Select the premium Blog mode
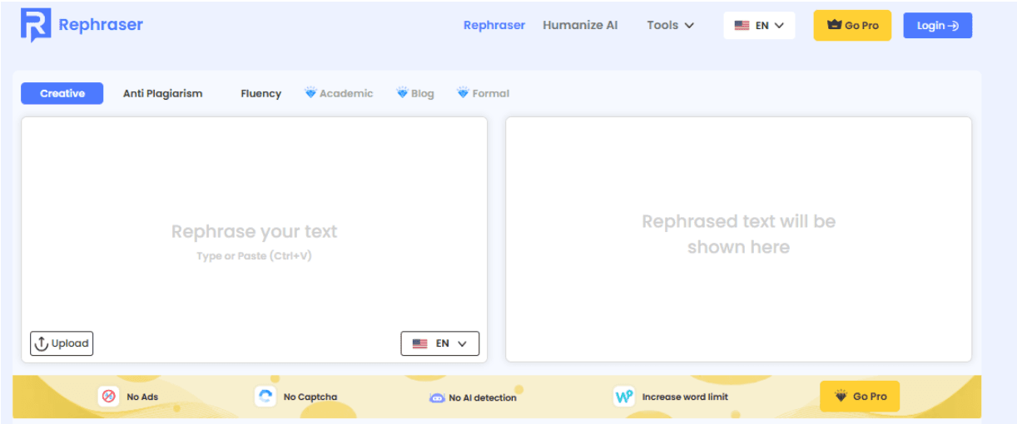Screen dimensions: 1017x424 point(415,93)
